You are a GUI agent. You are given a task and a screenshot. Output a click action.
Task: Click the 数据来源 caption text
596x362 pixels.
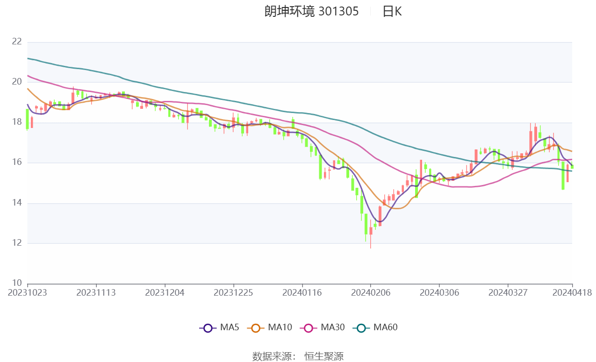pos(274,356)
